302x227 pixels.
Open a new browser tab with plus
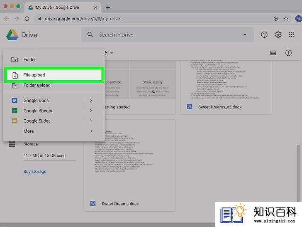click(108, 7)
